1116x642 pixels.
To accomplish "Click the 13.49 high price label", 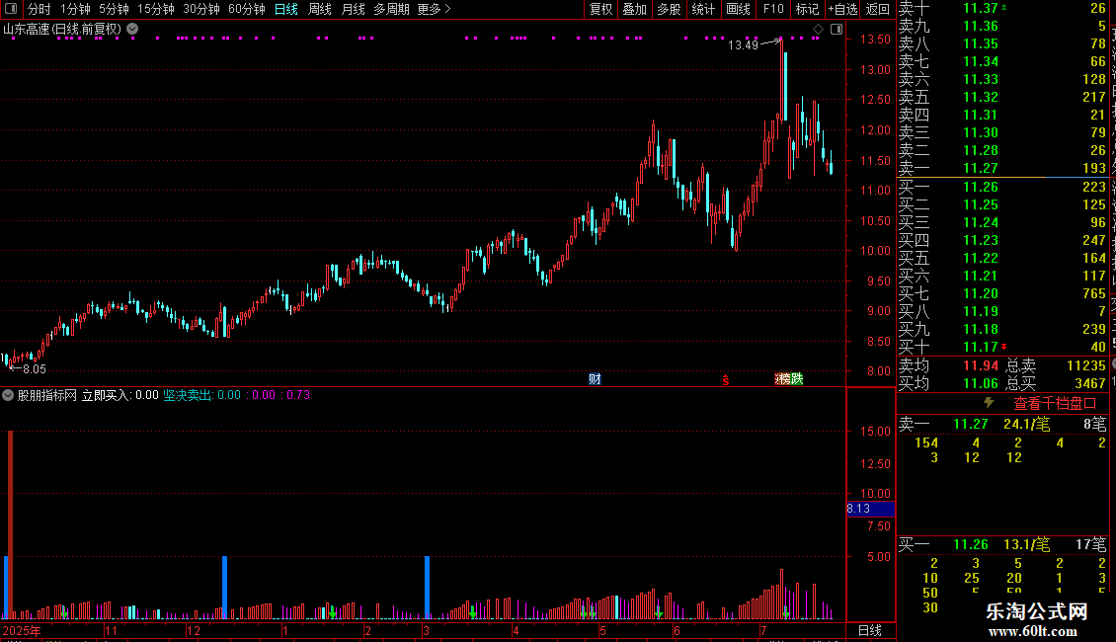I will coord(743,44).
